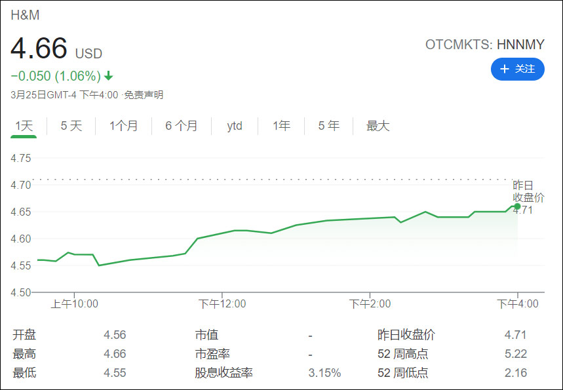Switch to the 1个月 tab
Screen dimensions: 563x390
pos(123,126)
